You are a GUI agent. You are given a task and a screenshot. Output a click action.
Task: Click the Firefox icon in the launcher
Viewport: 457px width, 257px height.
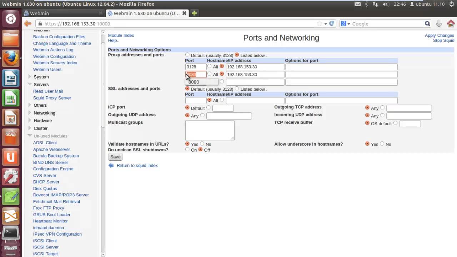pos(11,58)
